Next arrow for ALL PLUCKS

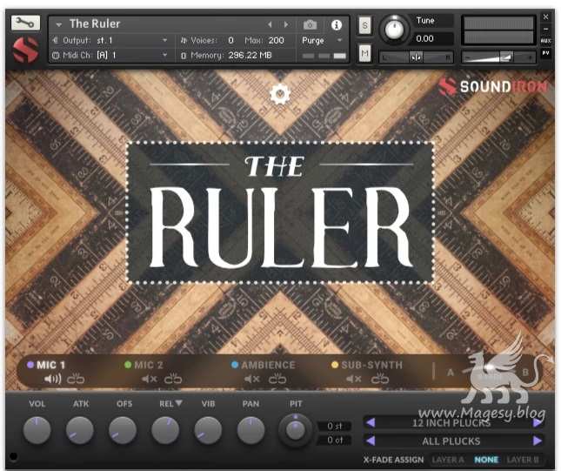(x=538, y=441)
